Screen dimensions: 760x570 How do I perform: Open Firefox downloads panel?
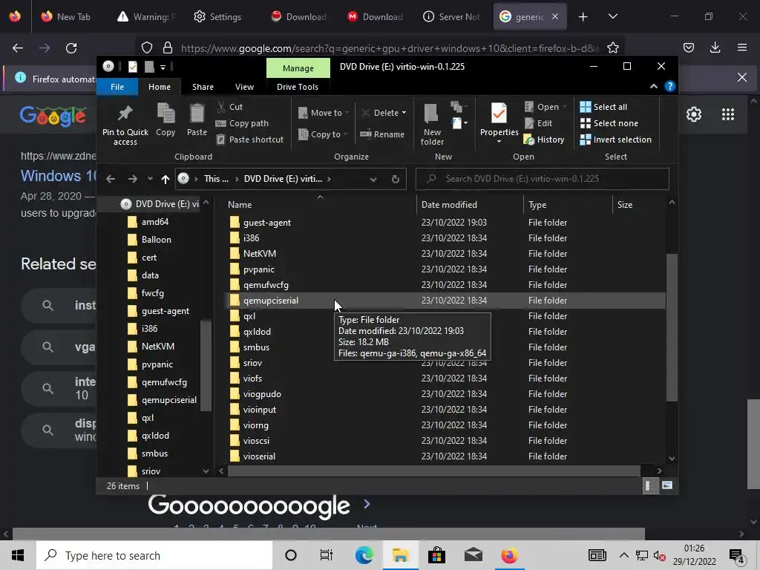715,47
